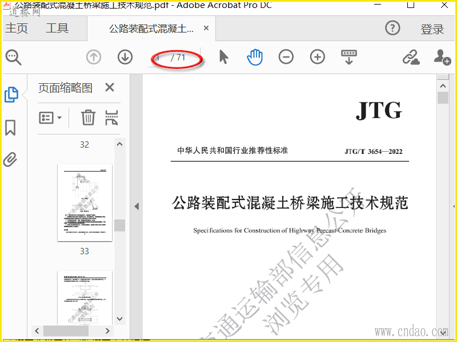Viewport: 457px width, 342px height.
Task: Click the thumbnails horizontal scrollbar thumb
Action: pos(66,331)
